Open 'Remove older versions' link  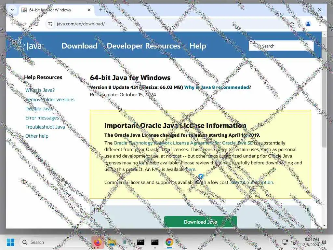(x=50, y=100)
